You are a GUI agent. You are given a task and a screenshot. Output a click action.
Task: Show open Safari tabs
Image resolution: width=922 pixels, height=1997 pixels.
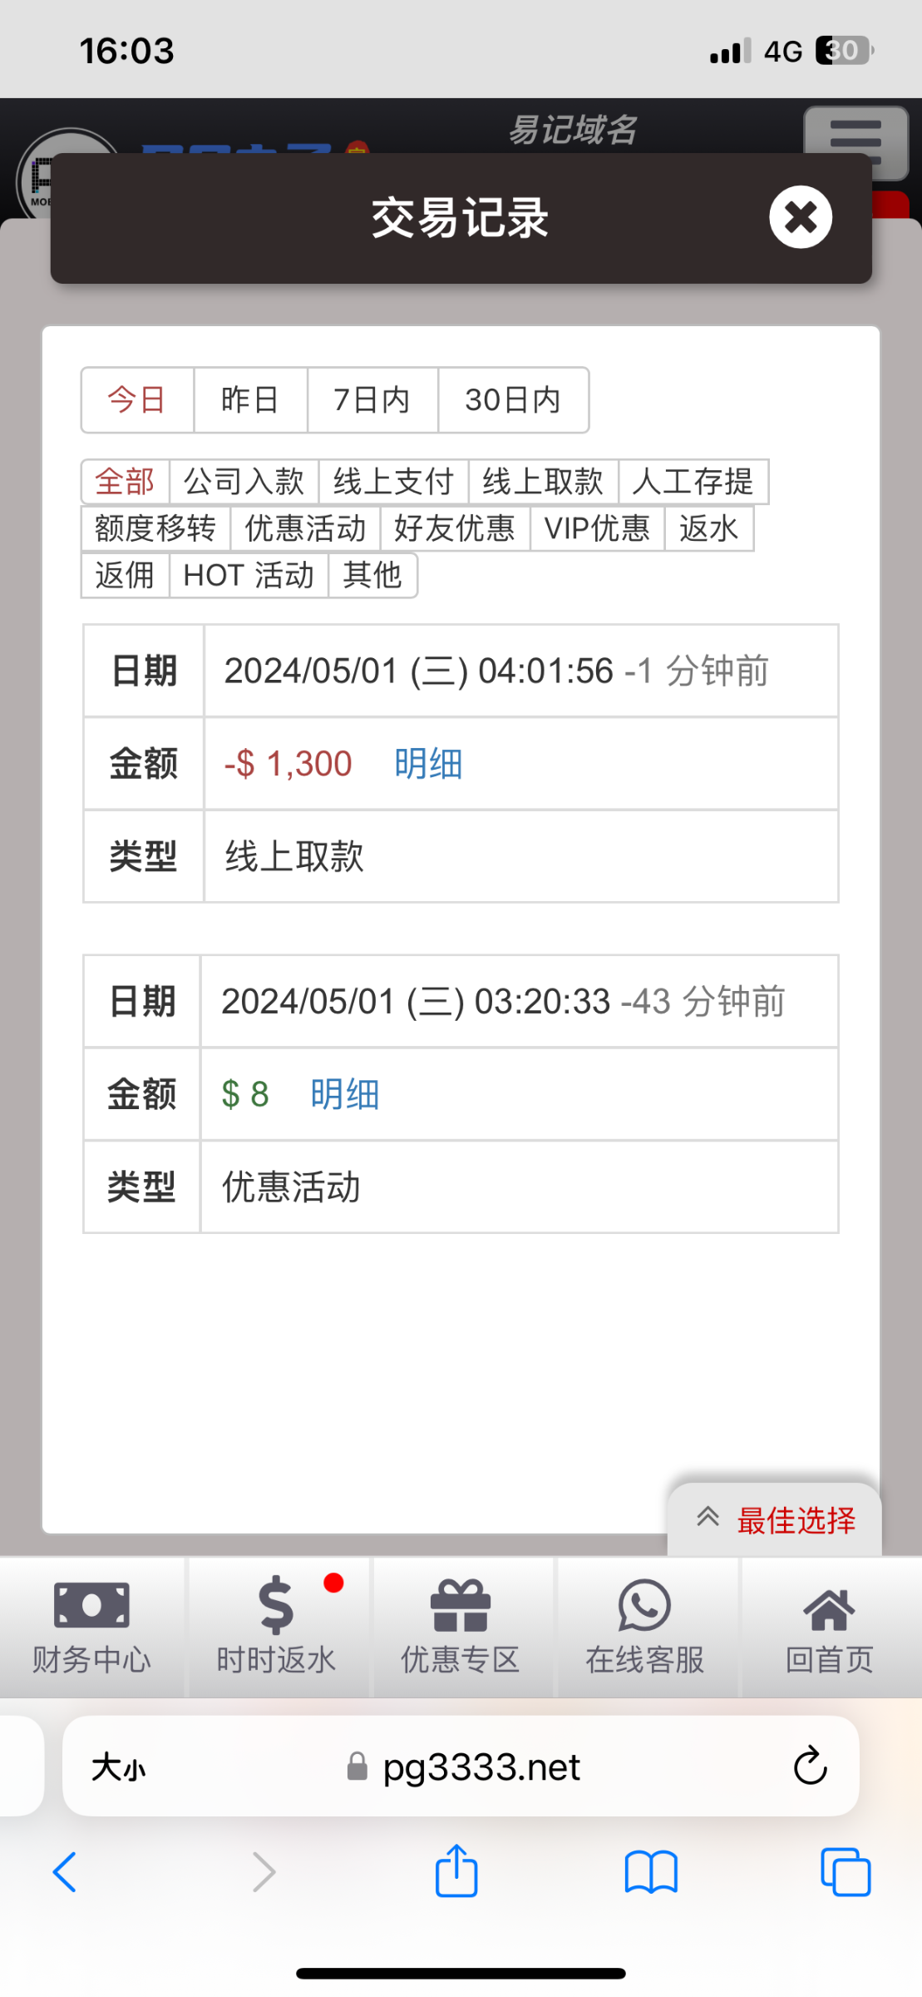pos(845,1872)
